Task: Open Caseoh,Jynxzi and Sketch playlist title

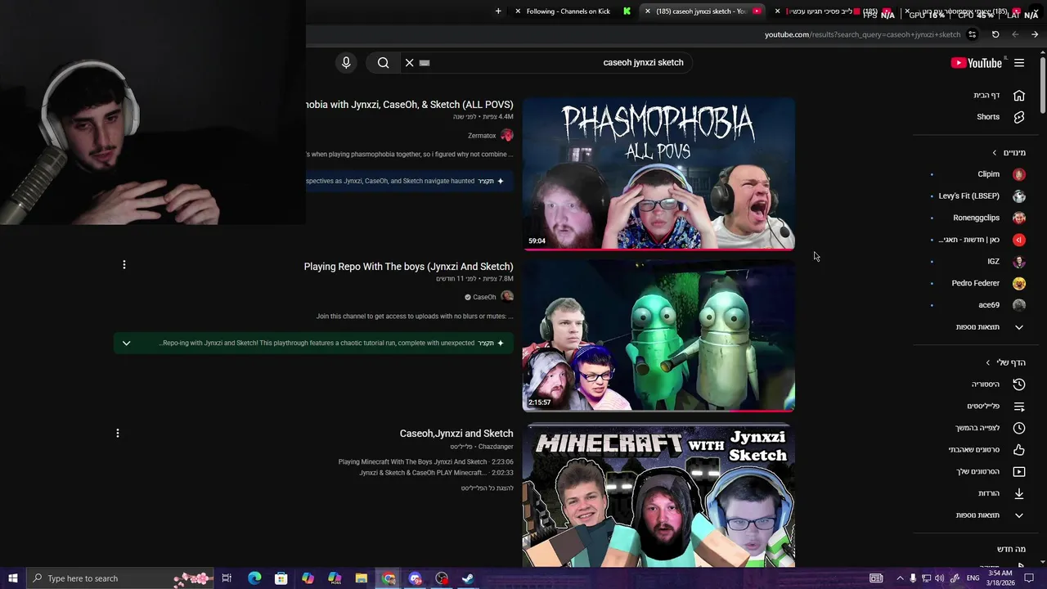Action: pyautogui.click(x=456, y=434)
